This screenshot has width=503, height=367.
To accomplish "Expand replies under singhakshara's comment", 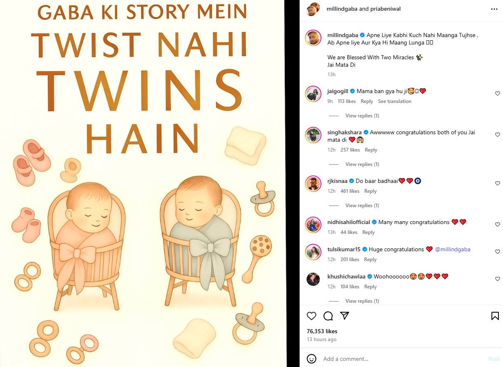I will pos(362,164).
